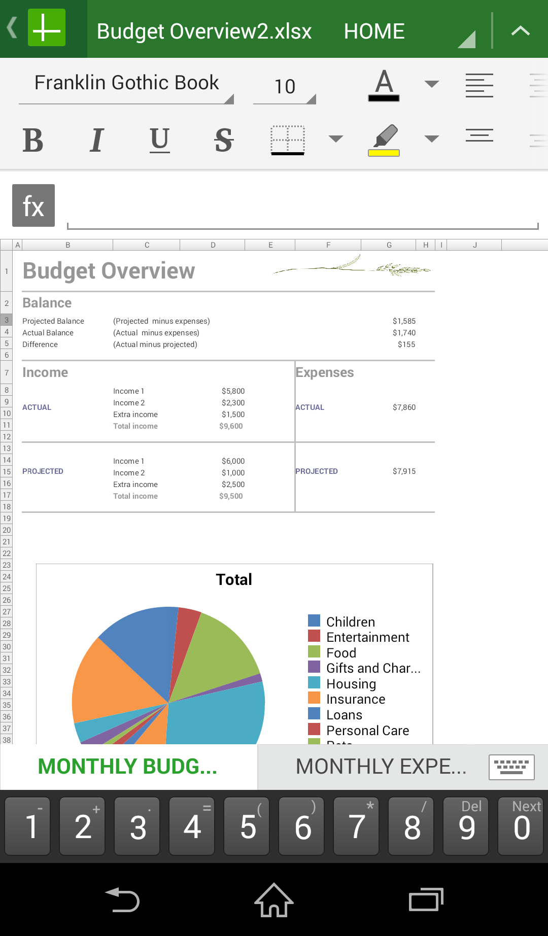Select projected Extra income $2,500 cell
This screenshot has height=936, width=548.
click(233, 484)
